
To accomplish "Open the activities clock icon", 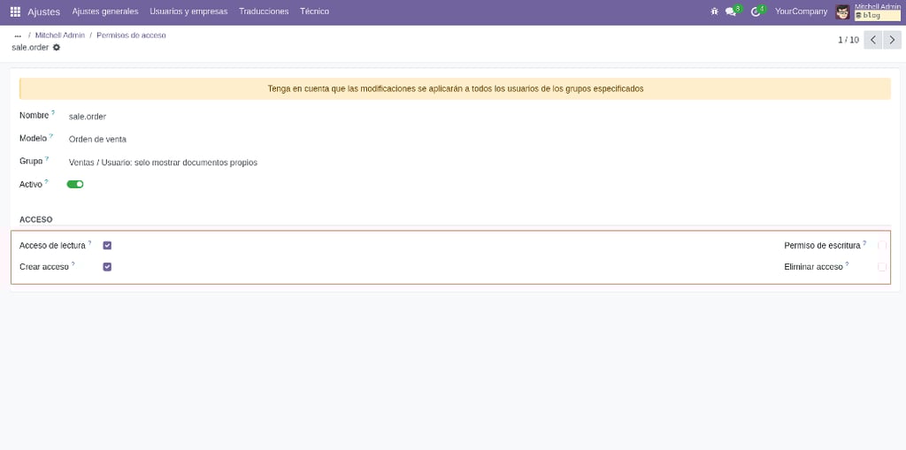I will [756, 11].
